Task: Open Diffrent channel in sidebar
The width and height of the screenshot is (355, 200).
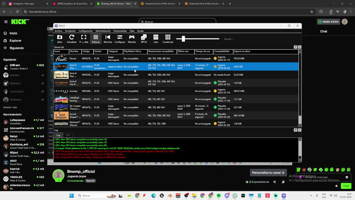Action: pos(24,67)
